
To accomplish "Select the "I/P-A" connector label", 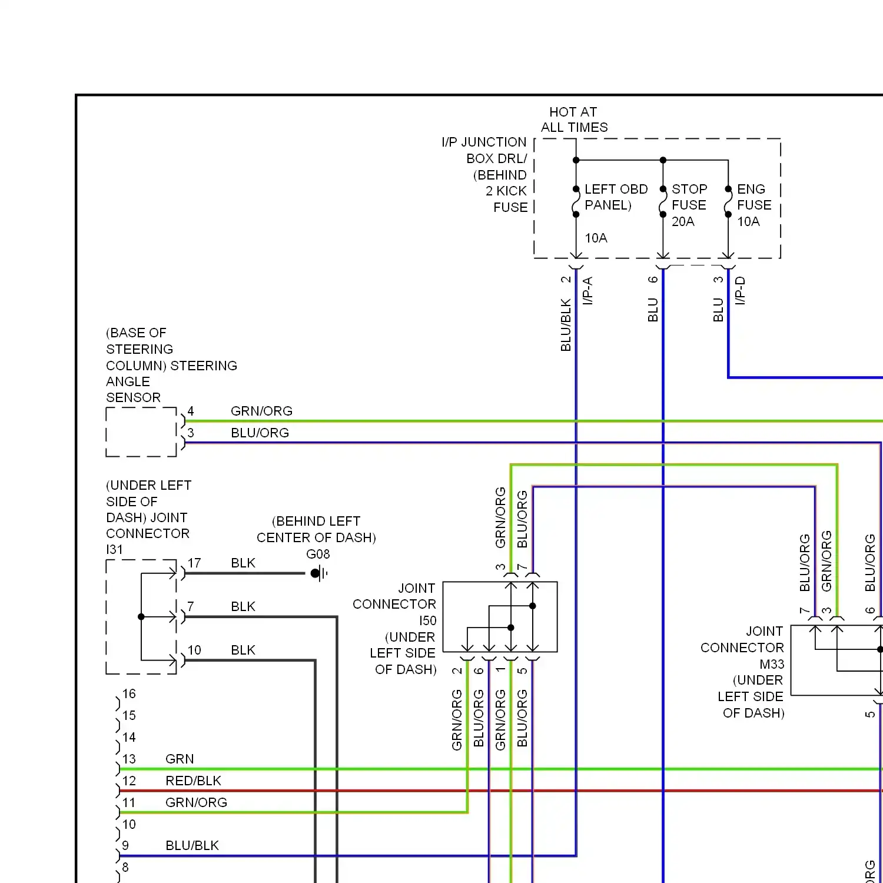I will [587, 291].
